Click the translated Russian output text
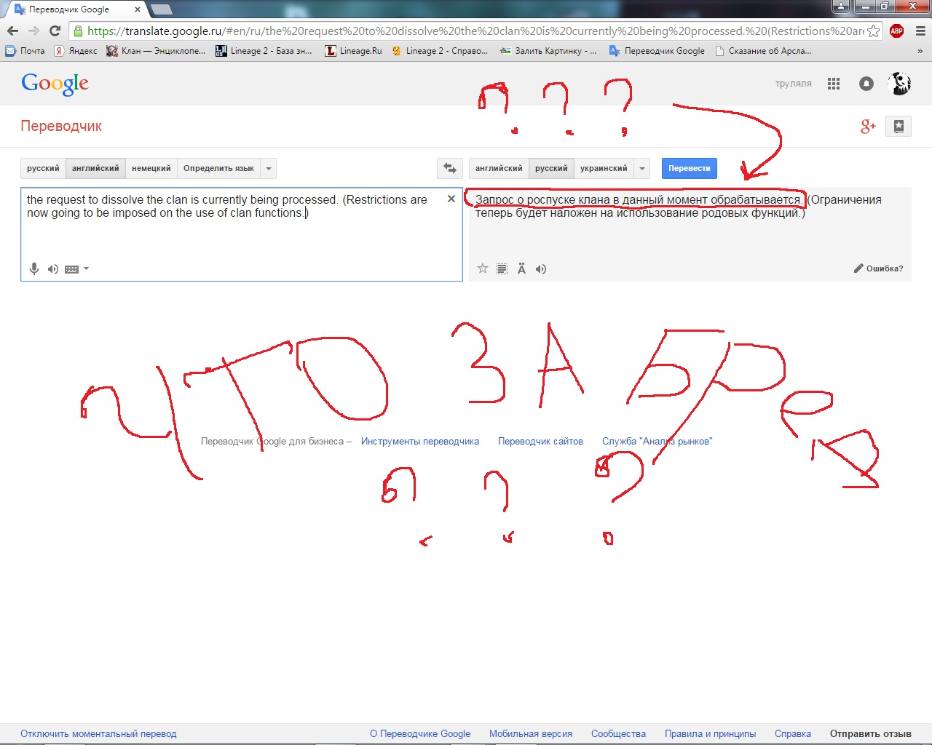Image resolution: width=932 pixels, height=745 pixels. pos(678,206)
